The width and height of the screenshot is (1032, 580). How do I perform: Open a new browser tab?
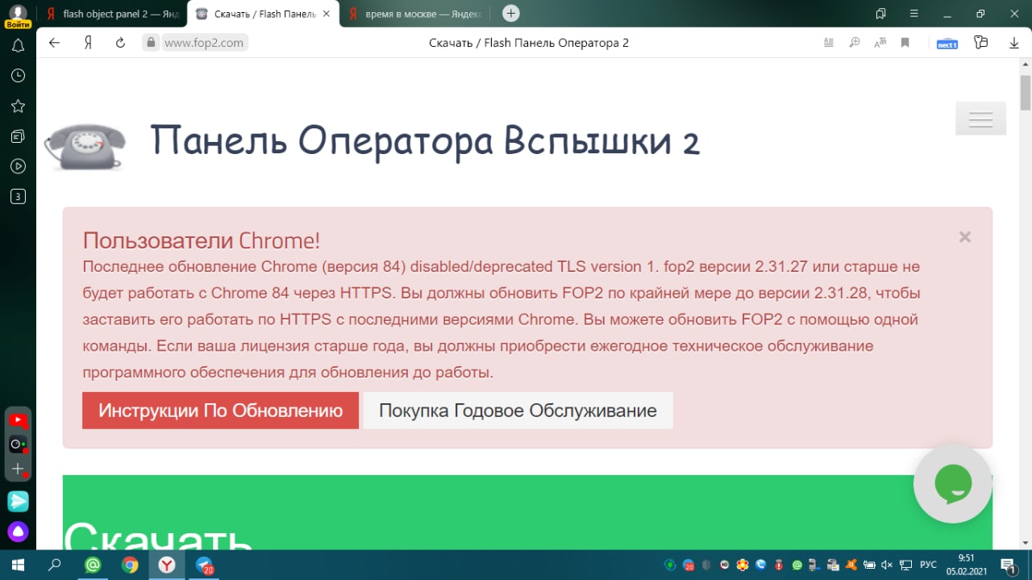[x=510, y=14]
